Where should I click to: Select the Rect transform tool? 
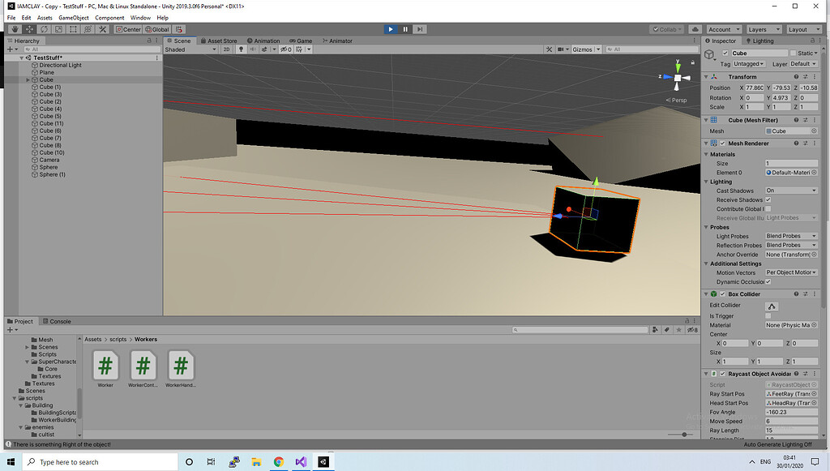pos(74,29)
